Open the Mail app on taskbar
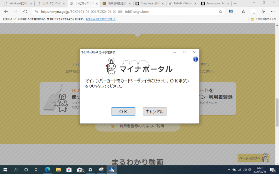The height and width of the screenshot is (174, 279). click(80, 170)
